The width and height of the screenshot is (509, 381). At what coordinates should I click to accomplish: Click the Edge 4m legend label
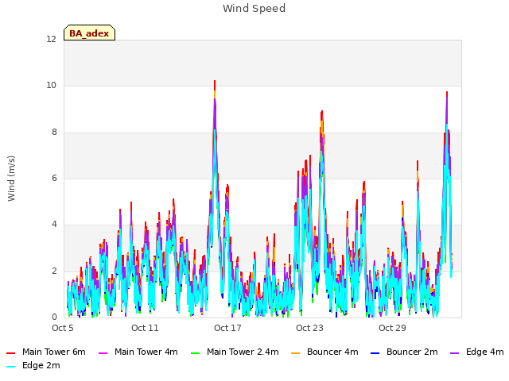(484, 352)
